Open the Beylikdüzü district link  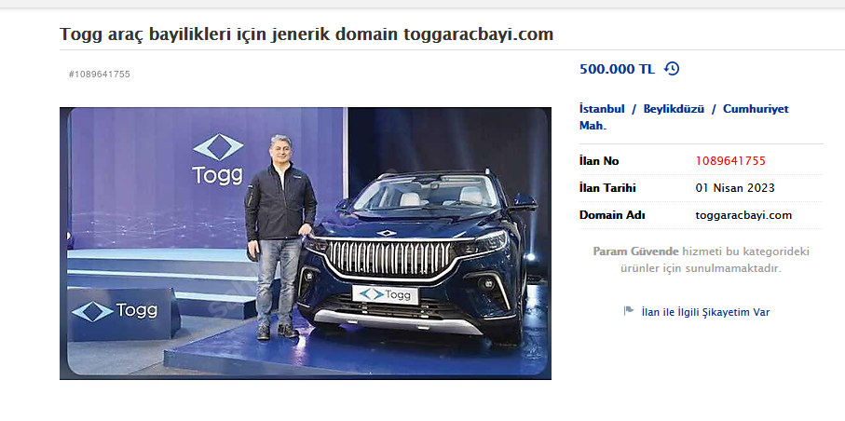[x=674, y=109]
